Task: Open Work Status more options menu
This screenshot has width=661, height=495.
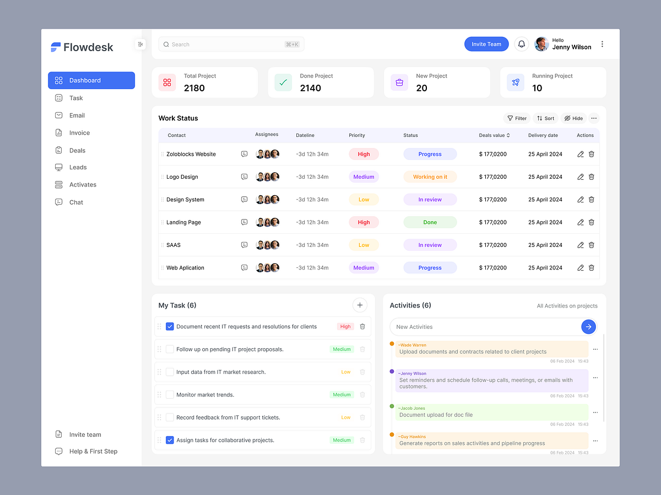Action: coord(594,118)
